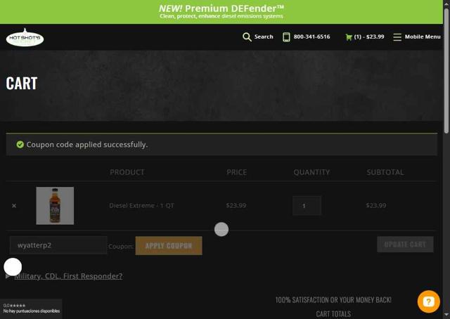Click the green success checkmark icon
Screen dimensions: 450x319
pyautogui.click(x=20, y=144)
